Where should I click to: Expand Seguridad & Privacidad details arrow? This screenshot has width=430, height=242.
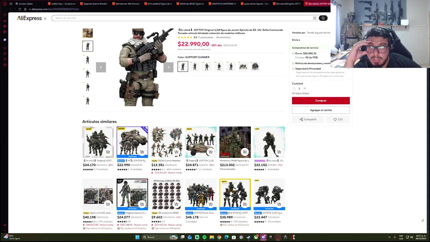pos(348,69)
